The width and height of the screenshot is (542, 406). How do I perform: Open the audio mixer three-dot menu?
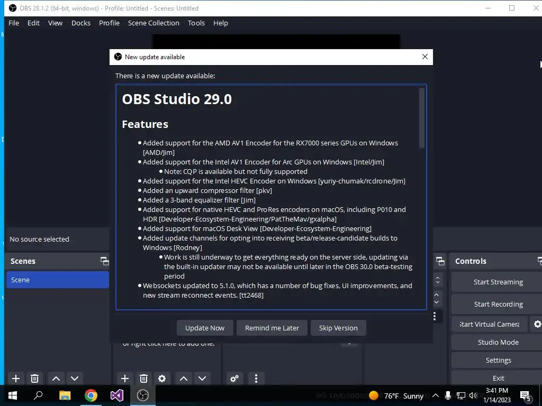click(256, 379)
